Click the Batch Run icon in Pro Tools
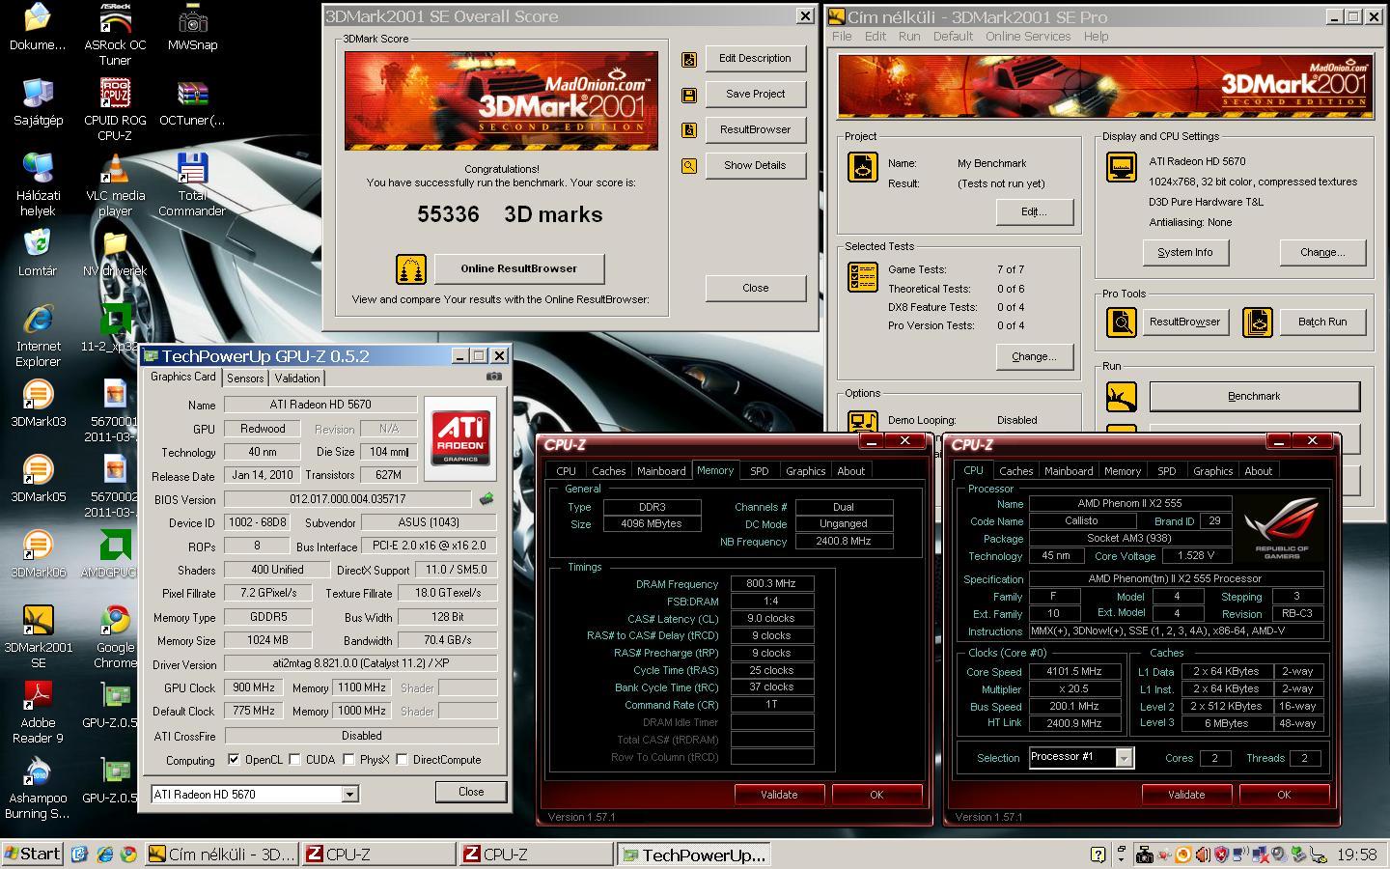The height and width of the screenshot is (869, 1390). (1257, 322)
